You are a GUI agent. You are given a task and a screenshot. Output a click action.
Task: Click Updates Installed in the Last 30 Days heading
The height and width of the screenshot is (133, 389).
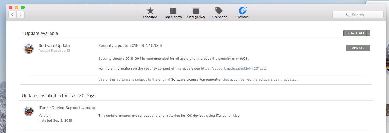59,96
